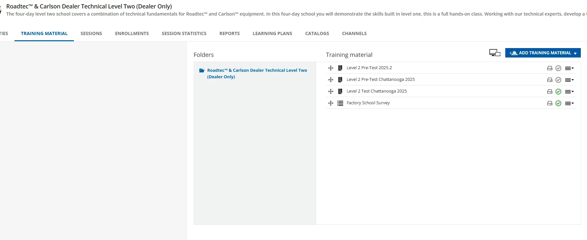Click the storage icon for Level 2 Pre-Test 2025.2

550,68
